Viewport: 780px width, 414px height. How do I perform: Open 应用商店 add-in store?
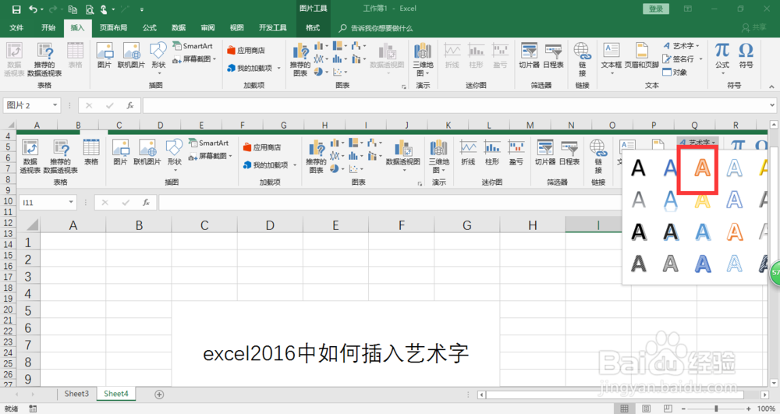point(246,50)
